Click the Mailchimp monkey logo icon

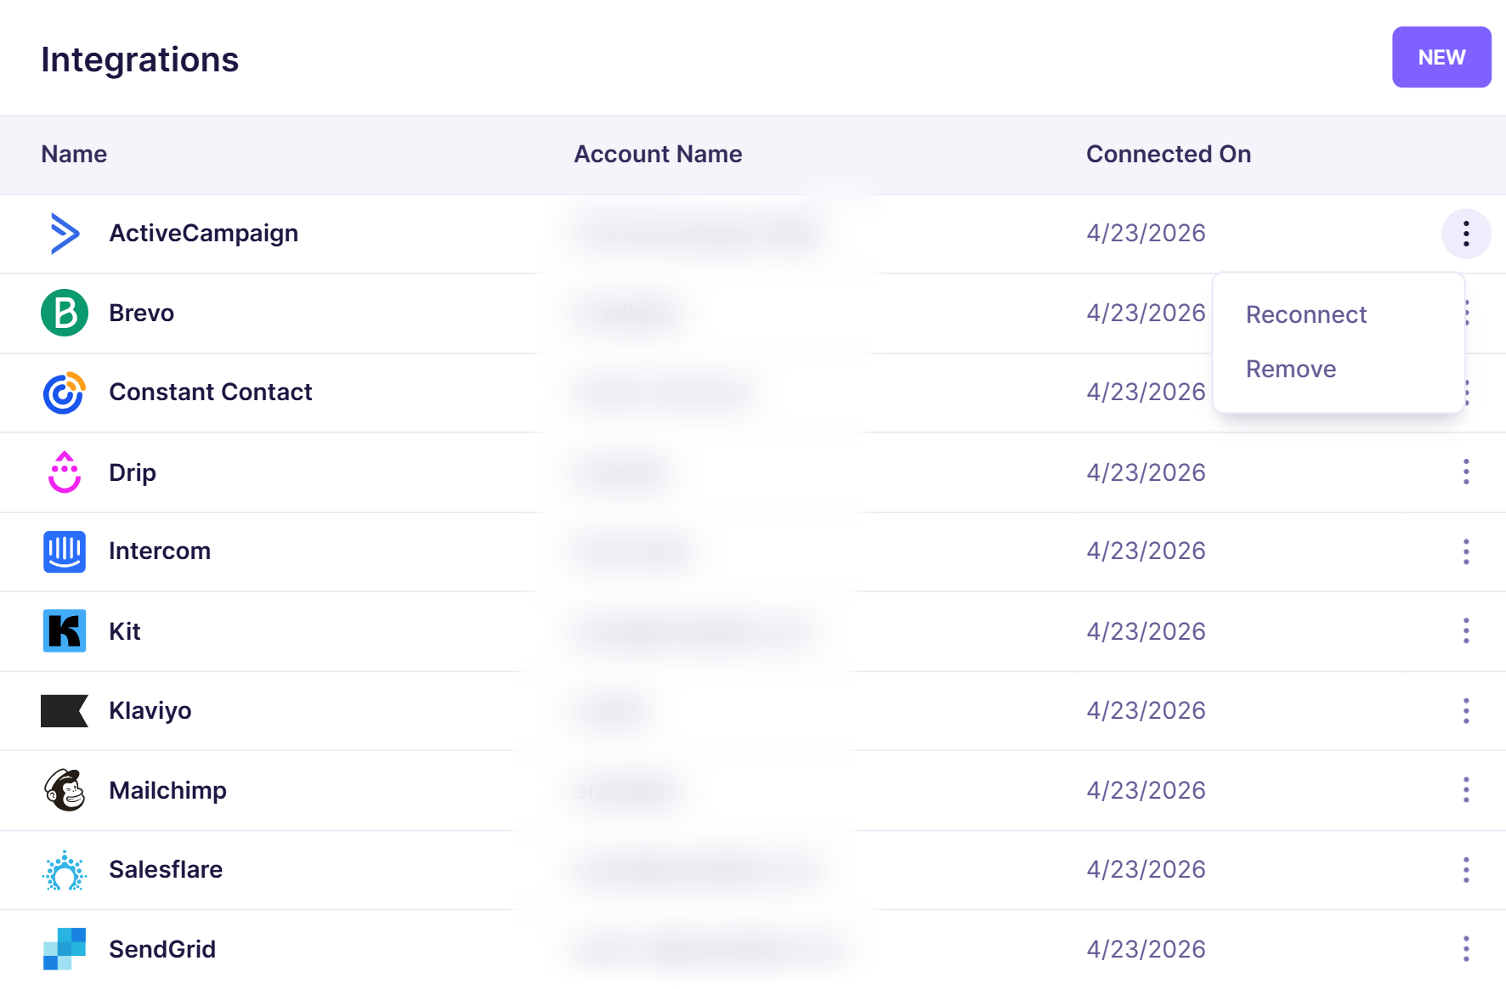point(65,790)
